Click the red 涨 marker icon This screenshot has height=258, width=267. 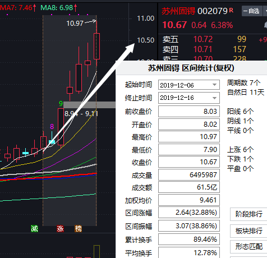[x=60, y=229]
